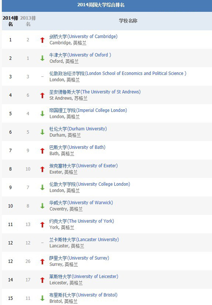This screenshot has height=305, width=212.
Task: Click green down arrow next to Imperial College London
Action: click(42, 114)
